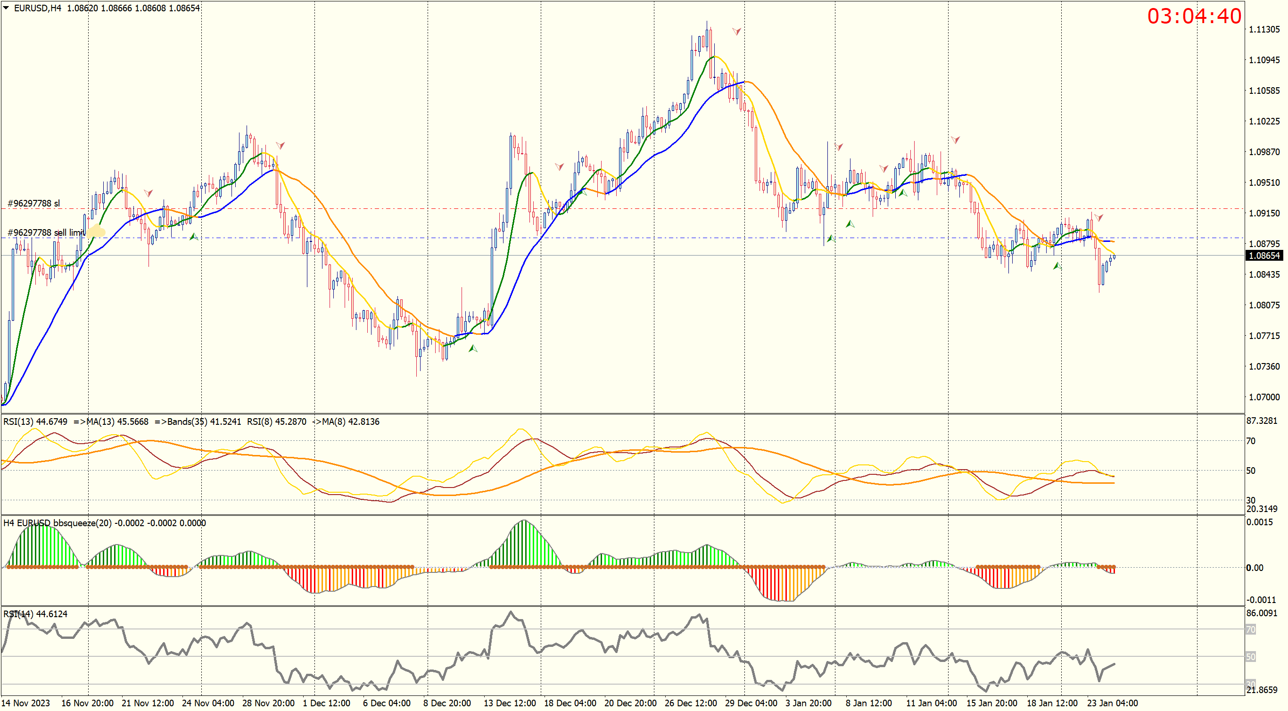Click the red sell arrow above the 11 Jan candles
1288x711 pixels.
pyautogui.click(x=955, y=140)
